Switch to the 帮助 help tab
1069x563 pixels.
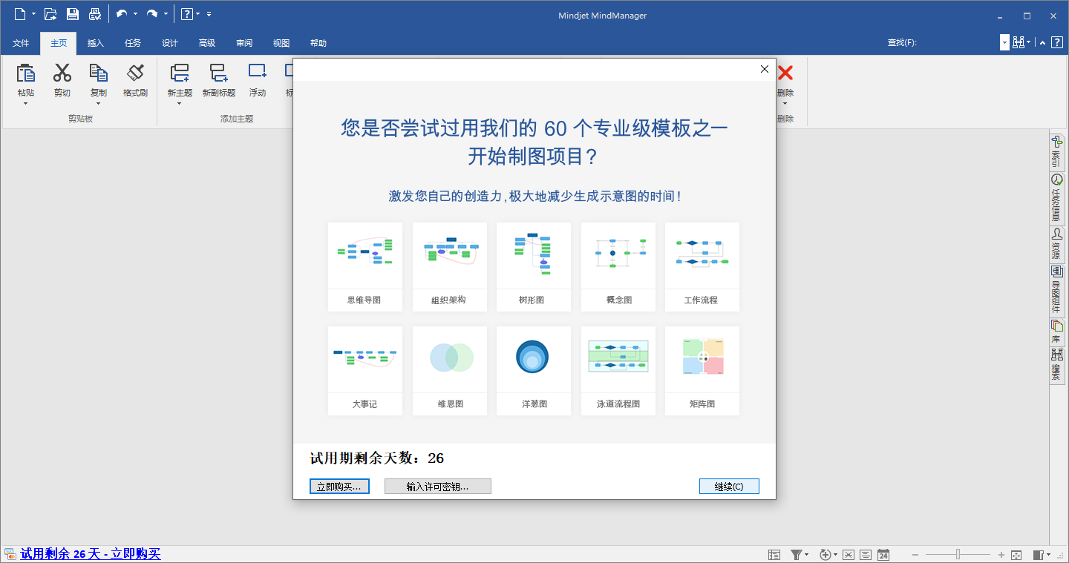318,43
